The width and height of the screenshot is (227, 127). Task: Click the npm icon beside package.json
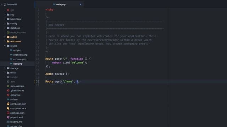[8, 113]
